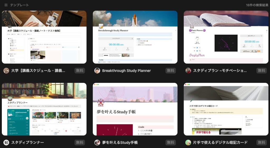Select the スタディプランナー title link

coord(27,142)
